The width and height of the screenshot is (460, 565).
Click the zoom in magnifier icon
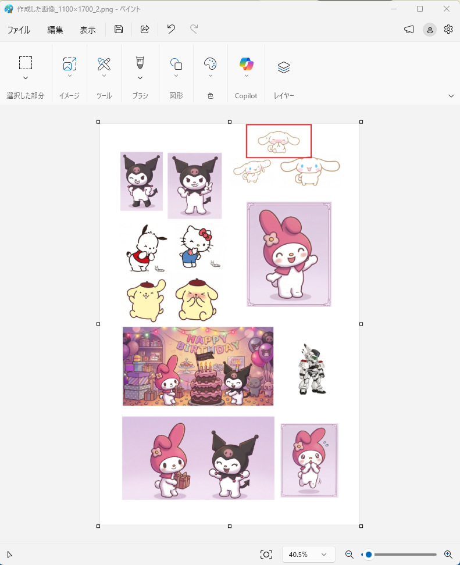tap(448, 554)
